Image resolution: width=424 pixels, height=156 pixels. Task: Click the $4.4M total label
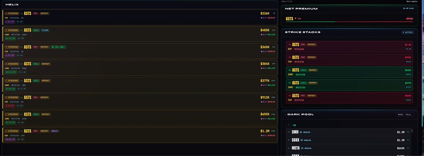(x=408, y=8)
